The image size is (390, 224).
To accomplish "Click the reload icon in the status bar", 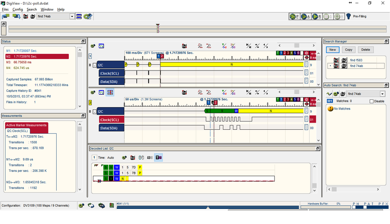I will click(x=91, y=205).
